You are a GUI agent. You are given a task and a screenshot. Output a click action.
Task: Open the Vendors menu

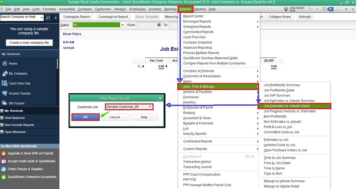pyautogui.click(x=120, y=9)
